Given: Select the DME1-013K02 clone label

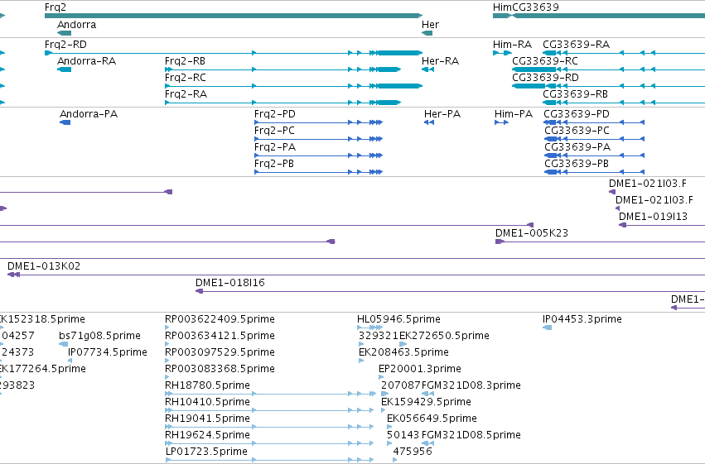Looking at the screenshot, I should (44, 266).
